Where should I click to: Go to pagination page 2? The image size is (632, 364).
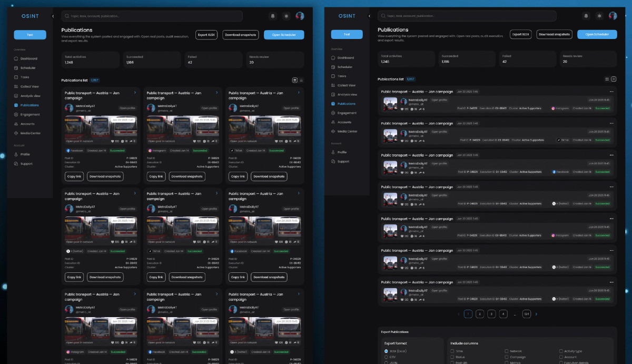[480, 314]
